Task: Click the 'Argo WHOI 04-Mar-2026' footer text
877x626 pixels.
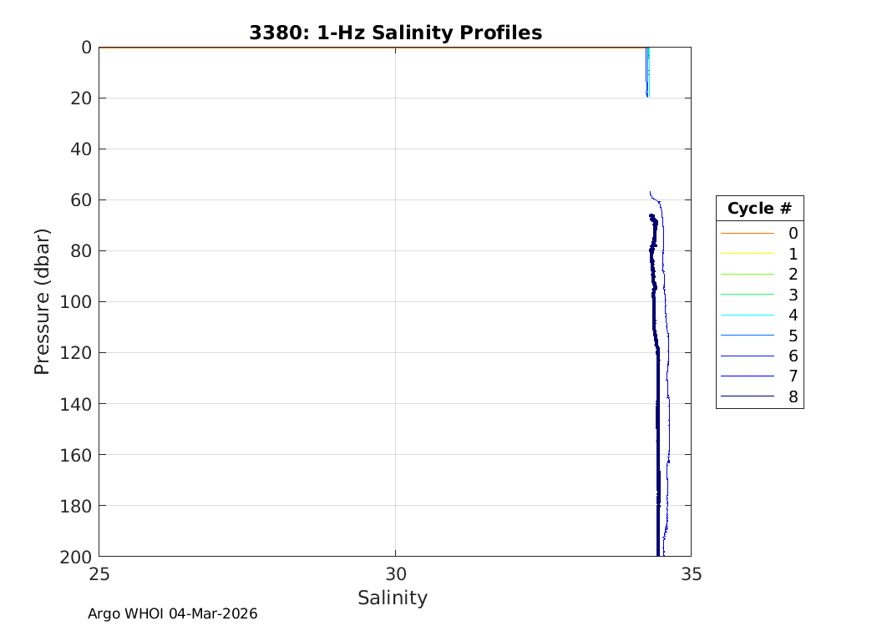Action: tap(173, 613)
